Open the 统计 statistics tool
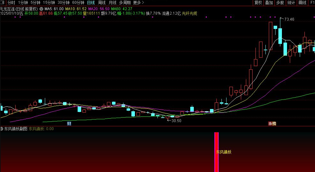 pos(291,3)
